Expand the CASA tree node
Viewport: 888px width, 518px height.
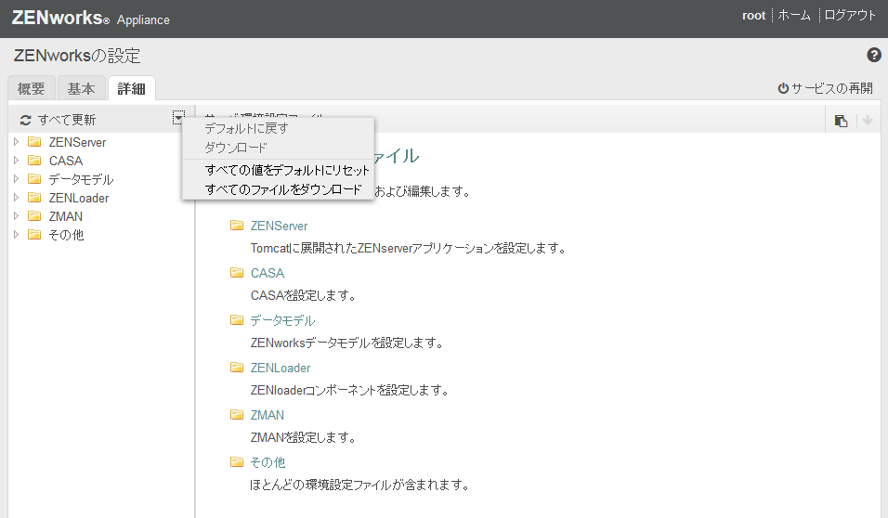coord(16,161)
